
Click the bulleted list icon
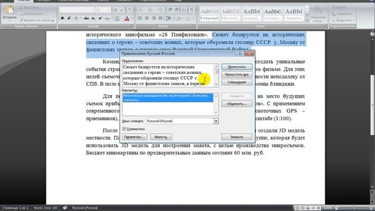[x=140, y=10]
